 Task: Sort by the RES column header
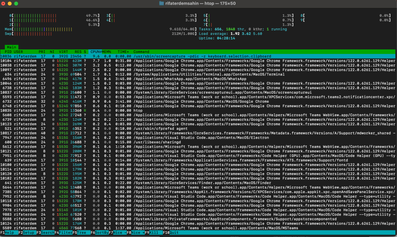[78, 52]
